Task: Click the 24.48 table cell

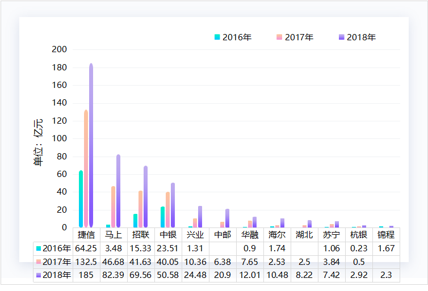Action: [195, 275]
